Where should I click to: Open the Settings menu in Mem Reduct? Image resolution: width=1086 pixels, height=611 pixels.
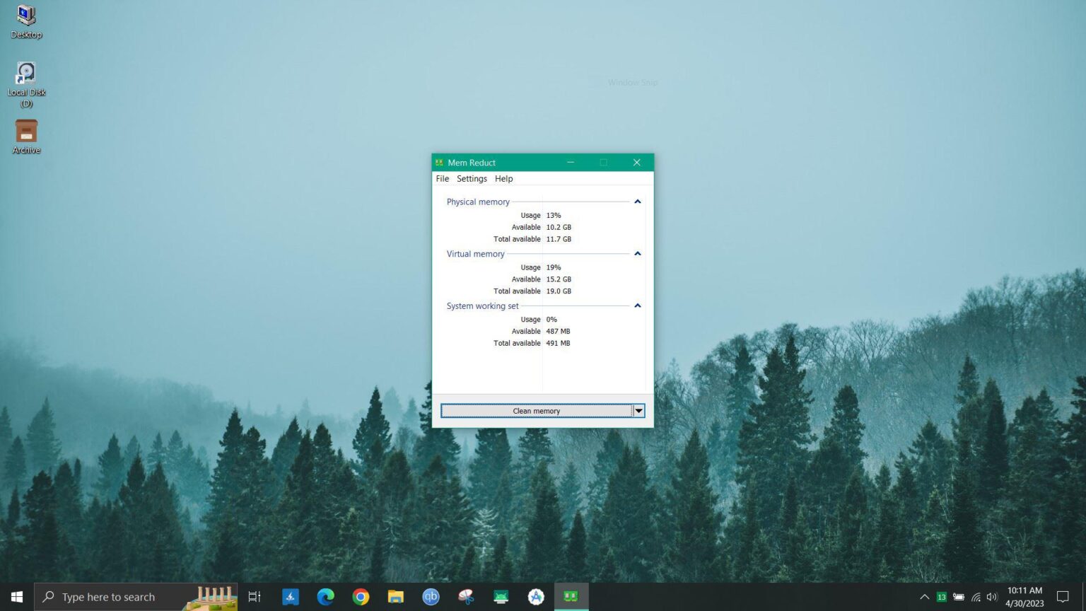[x=472, y=178]
